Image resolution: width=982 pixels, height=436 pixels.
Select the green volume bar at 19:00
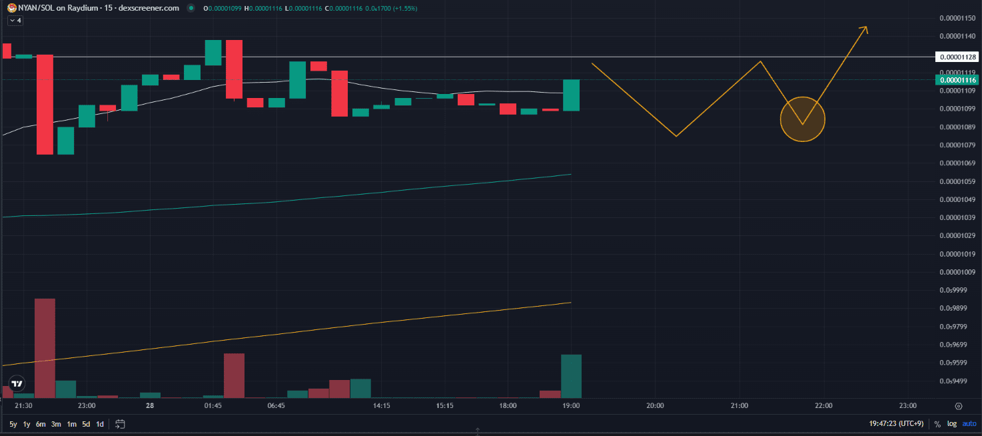pos(572,376)
